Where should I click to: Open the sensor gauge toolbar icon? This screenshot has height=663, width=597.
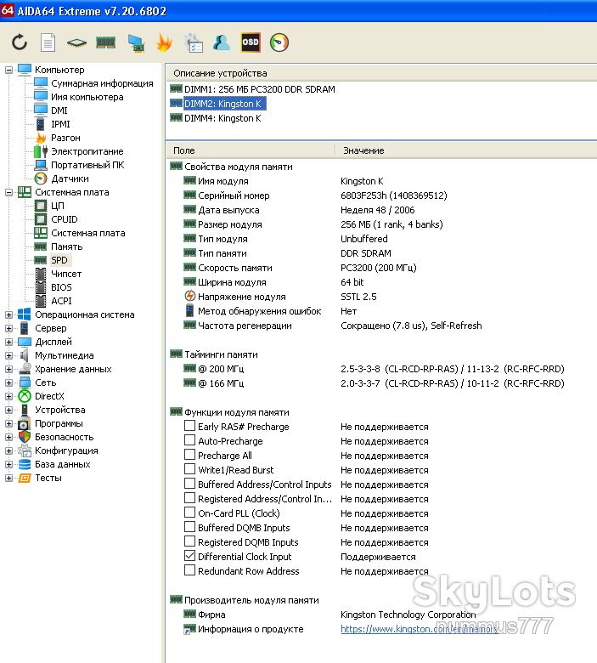pyautogui.click(x=279, y=42)
